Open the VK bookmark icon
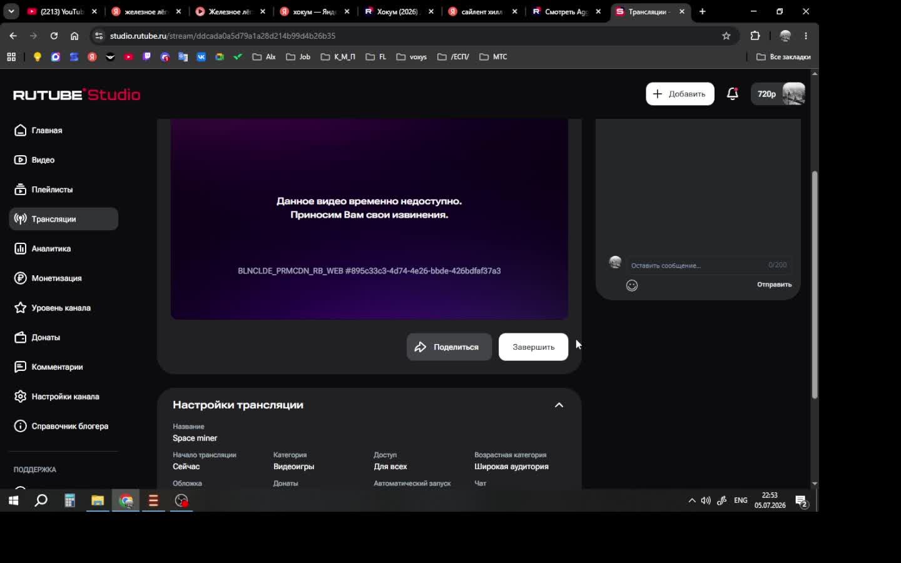 (201, 57)
